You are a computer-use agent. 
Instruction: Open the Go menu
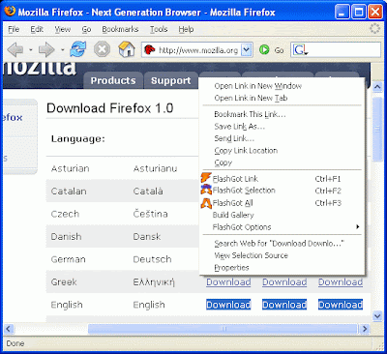point(86,29)
